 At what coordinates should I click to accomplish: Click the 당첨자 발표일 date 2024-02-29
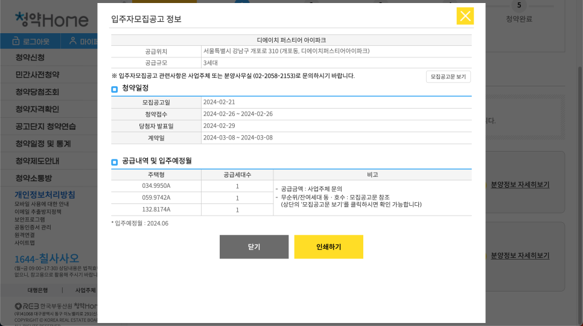[x=219, y=126]
